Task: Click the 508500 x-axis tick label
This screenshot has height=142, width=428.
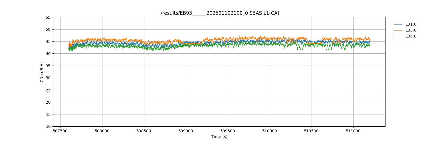Action: click(x=144, y=131)
